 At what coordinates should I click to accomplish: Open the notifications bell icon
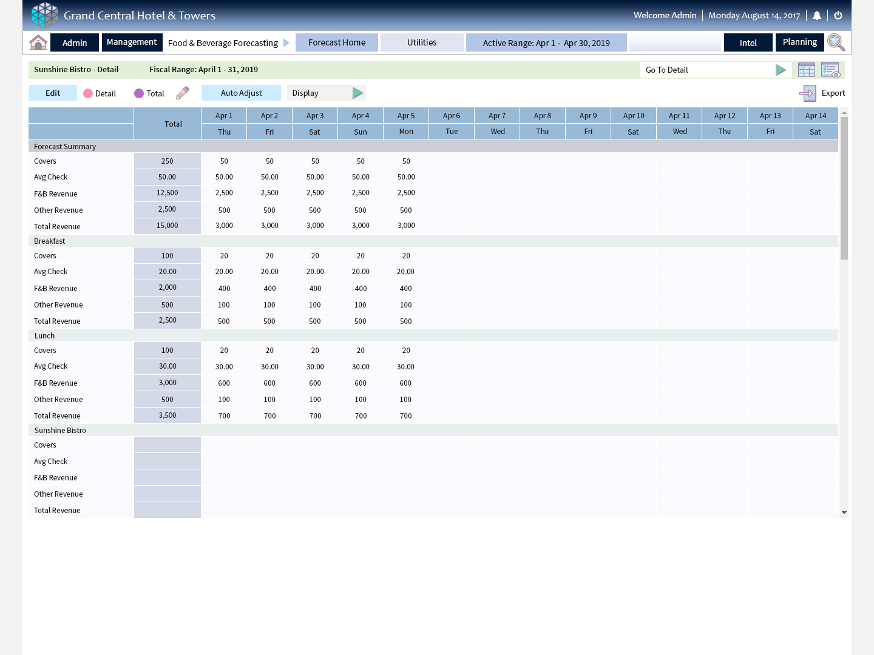click(817, 16)
